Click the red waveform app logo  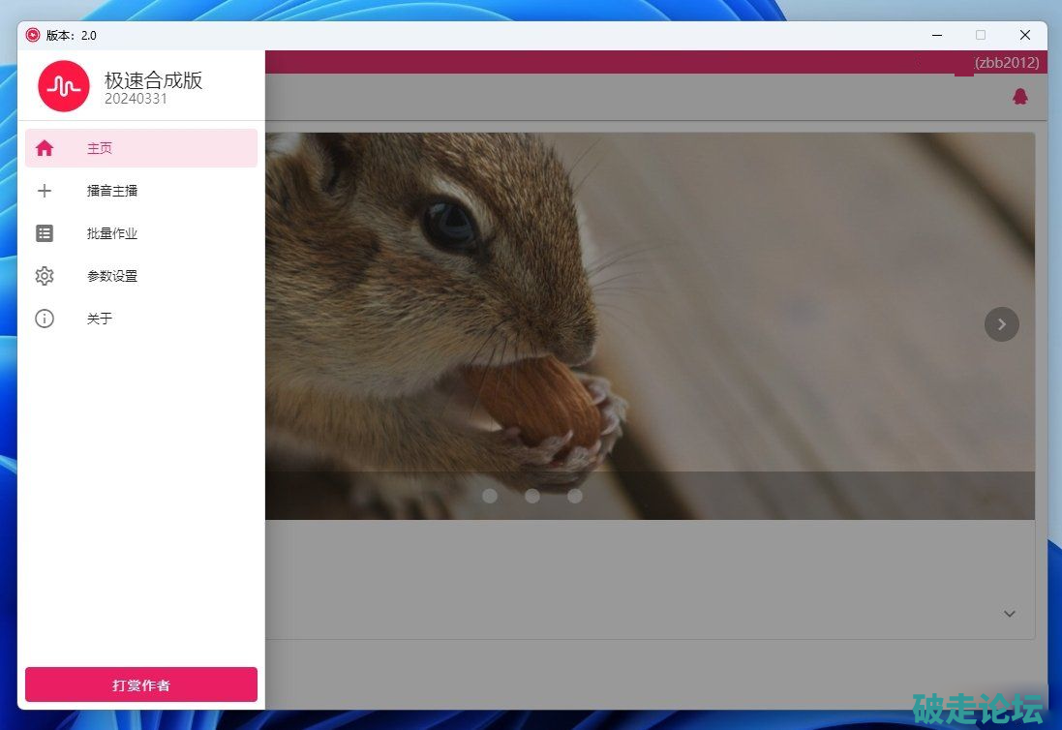pyautogui.click(x=64, y=86)
